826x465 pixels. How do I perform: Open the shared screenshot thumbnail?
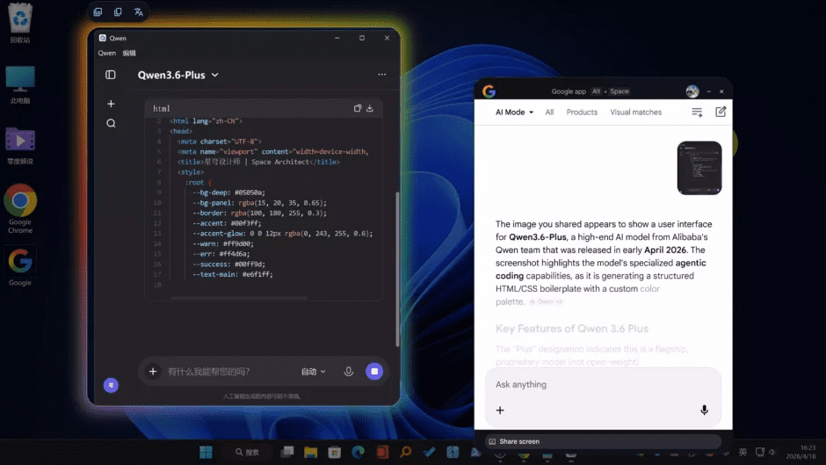click(699, 168)
